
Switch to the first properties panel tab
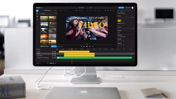coord(118,10)
